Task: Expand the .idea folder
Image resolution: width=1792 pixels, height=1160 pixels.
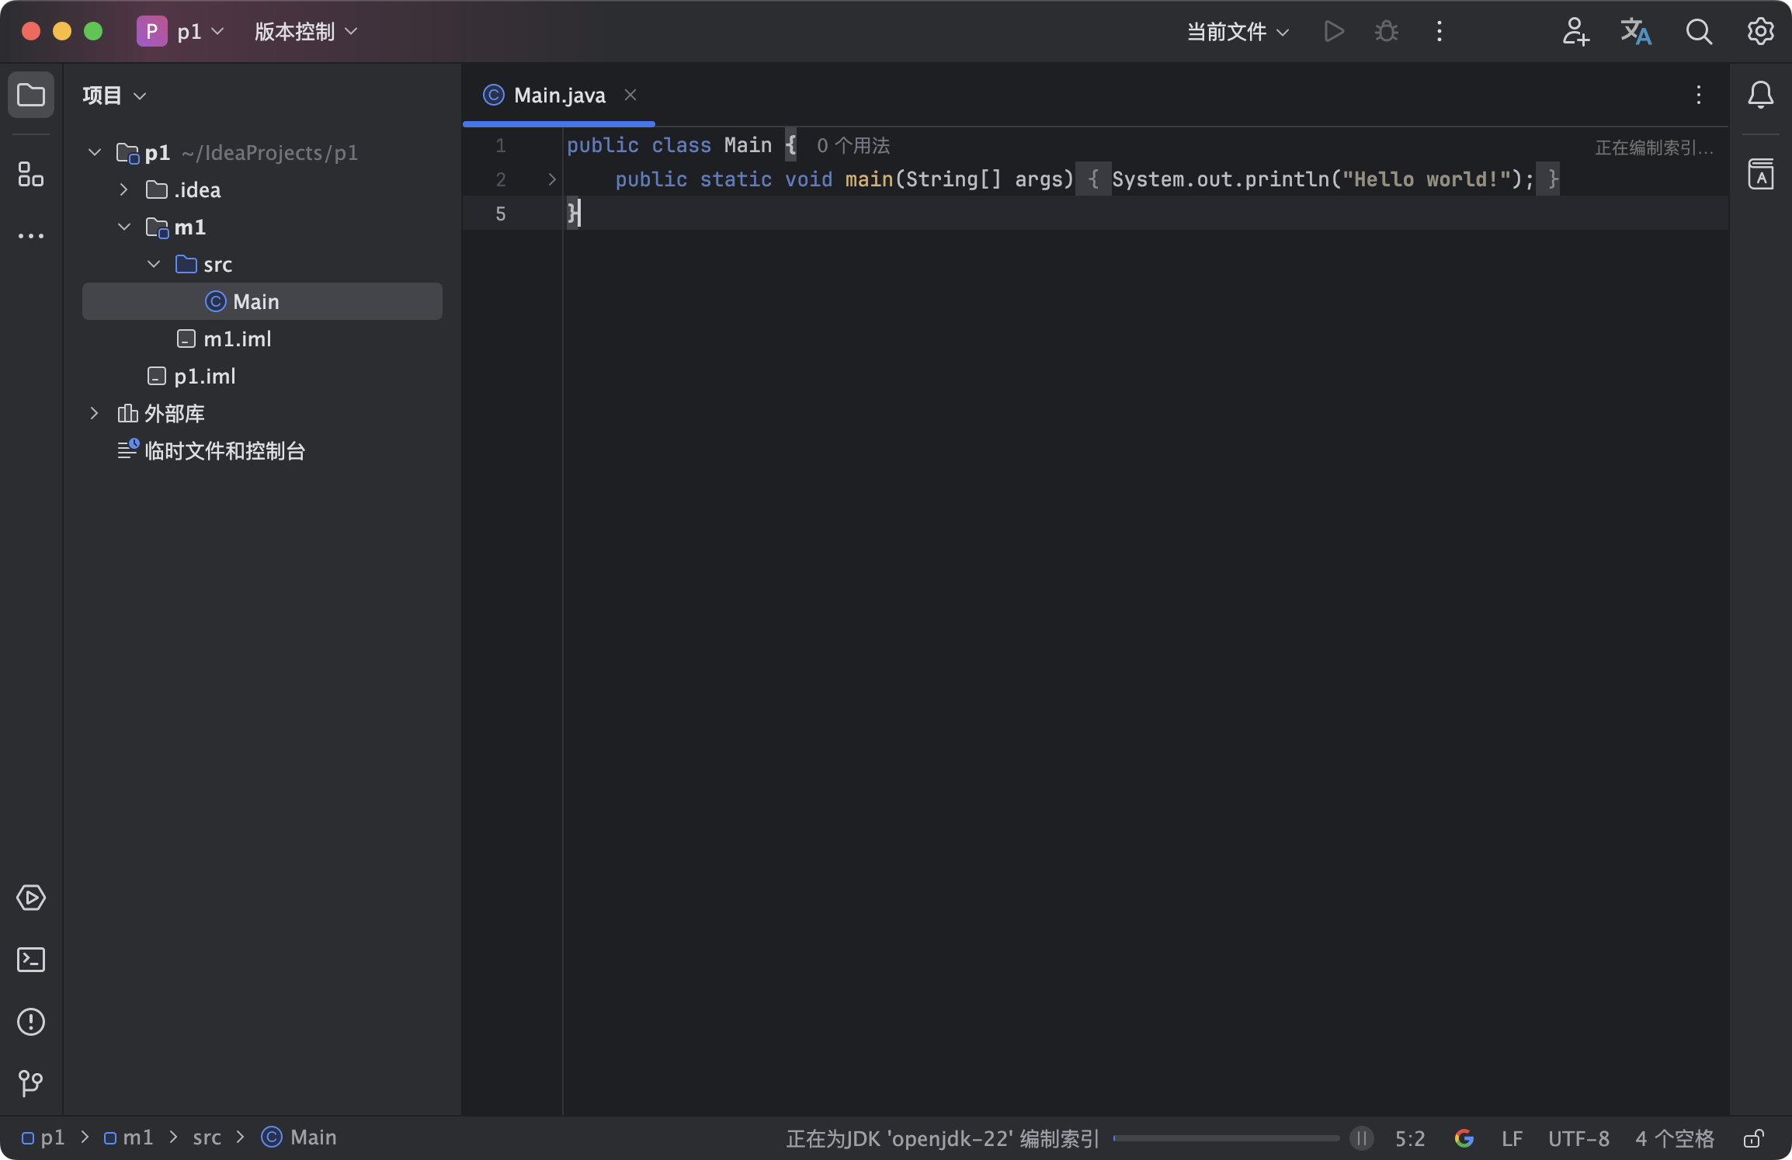Action: click(123, 190)
